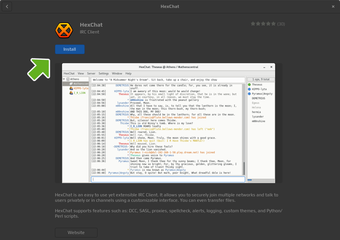Viewport: 340px width, 240px height.
Task: Select the #athenscentral channel in tree
Action: [x=80, y=84]
